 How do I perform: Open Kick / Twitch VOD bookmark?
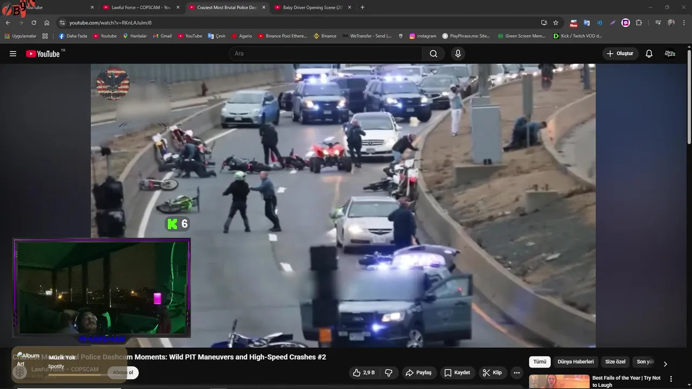coord(577,36)
